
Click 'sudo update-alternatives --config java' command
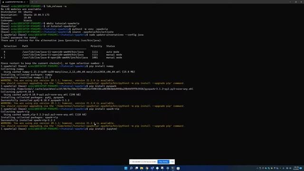point(116,35)
